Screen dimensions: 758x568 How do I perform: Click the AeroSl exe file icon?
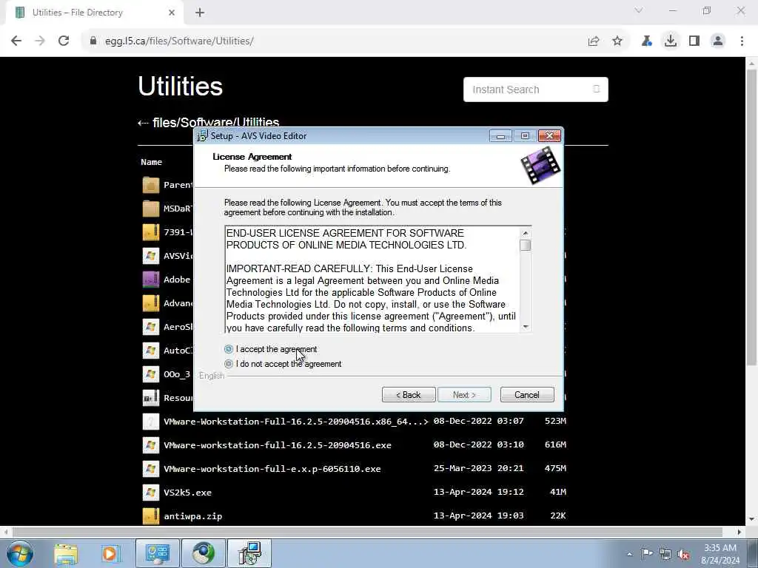click(x=151, y=326)
